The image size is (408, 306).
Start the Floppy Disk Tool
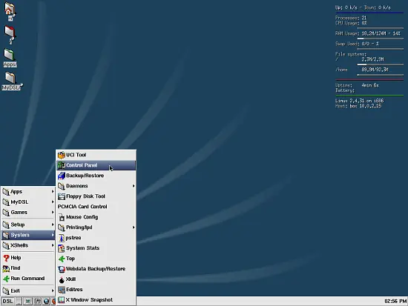96,196
